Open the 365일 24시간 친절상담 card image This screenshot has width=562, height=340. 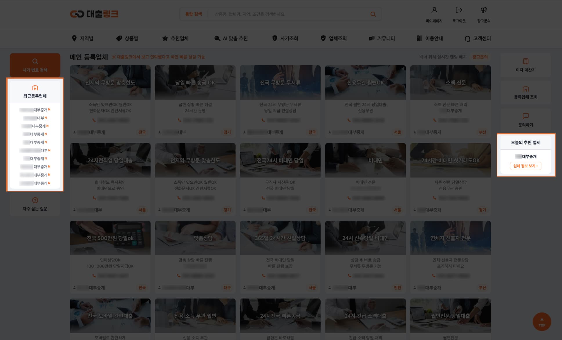pos(280,238)
